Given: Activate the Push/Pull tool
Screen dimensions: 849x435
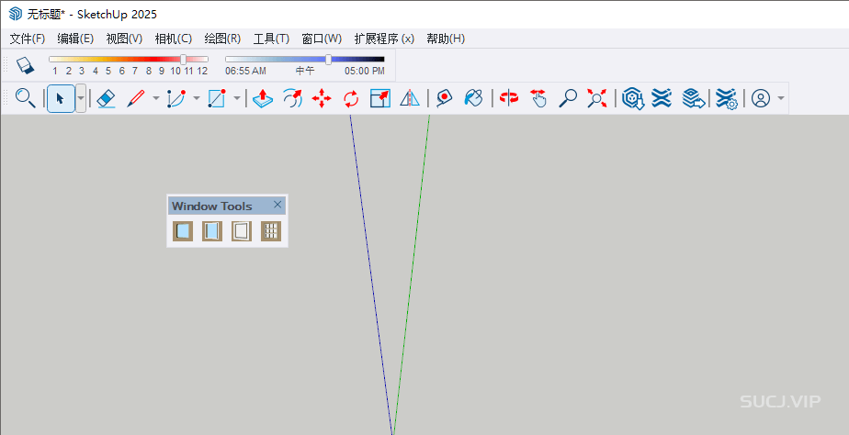Looking at the screenshot, I should [263, 98].
